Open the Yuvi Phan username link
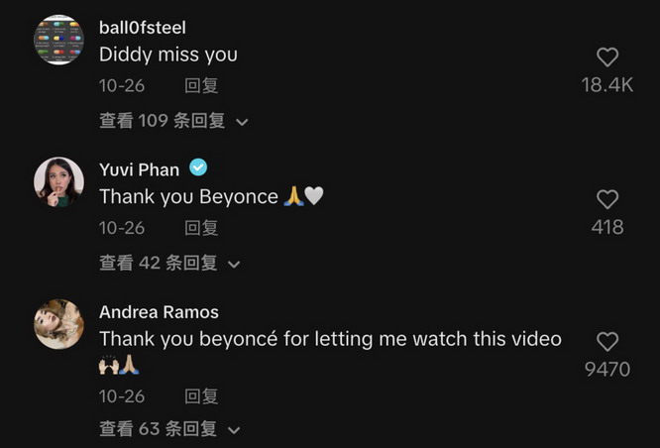The image size is (660, 448). pos(139,168)
